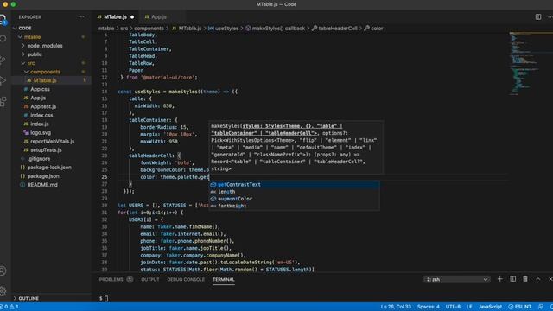Viewport: 553px width, 311px height.
Task: Open Source Control view in activity bar
Action: coord(3,60)
